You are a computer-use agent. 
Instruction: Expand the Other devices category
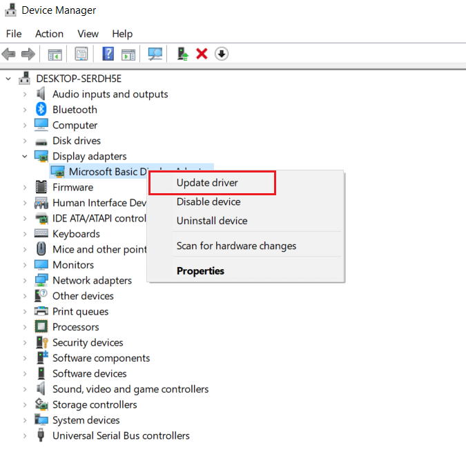pos(25,296)
